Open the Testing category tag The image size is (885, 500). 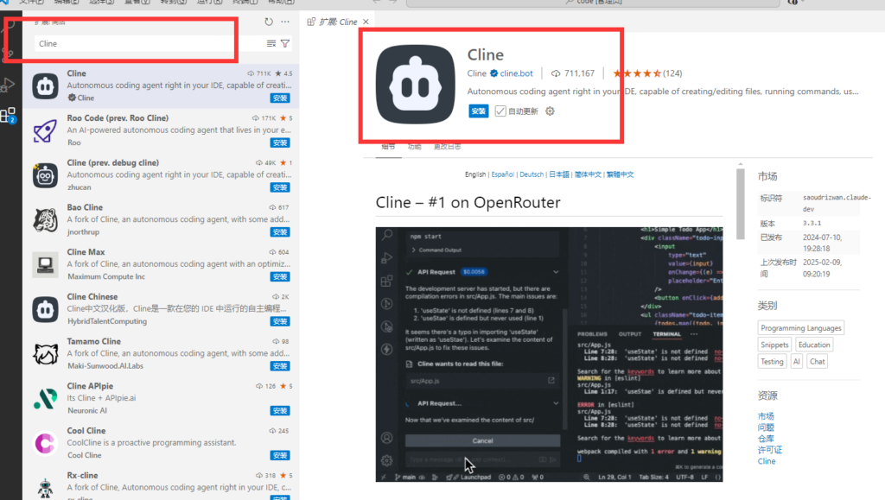pos(772,362)
